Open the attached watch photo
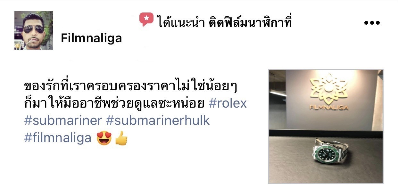This screenshot has height=196, width=398. 326,127
